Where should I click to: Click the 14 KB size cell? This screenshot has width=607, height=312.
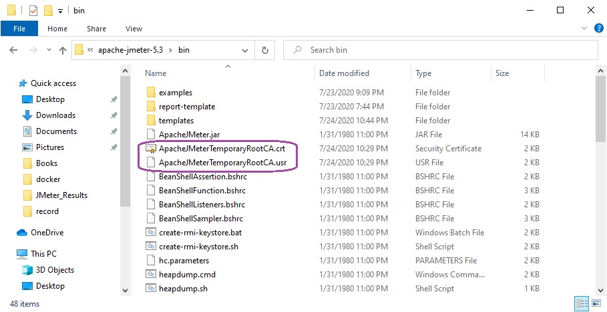(530, 135)
